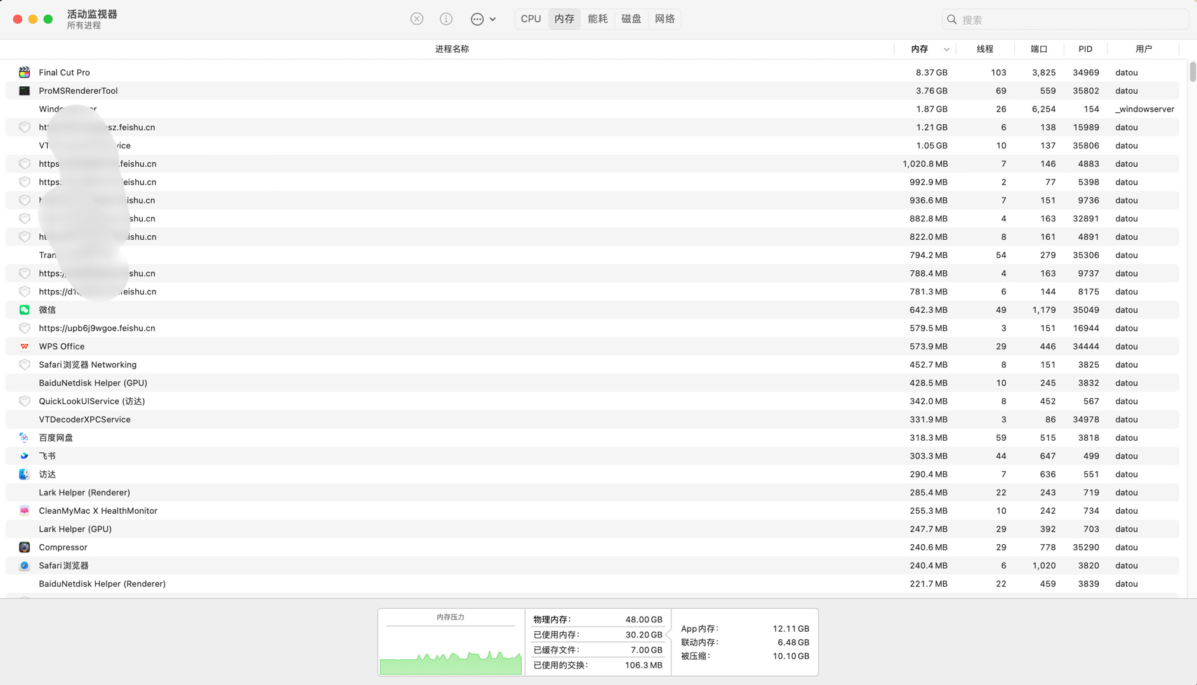This screenshot has height=685, width=1197.
Task: Select the 内存 tab
Action: 564,19
